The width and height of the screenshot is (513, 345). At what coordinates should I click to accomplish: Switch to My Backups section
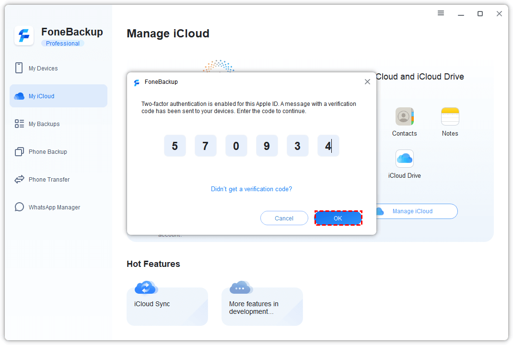tap(58, 124)
